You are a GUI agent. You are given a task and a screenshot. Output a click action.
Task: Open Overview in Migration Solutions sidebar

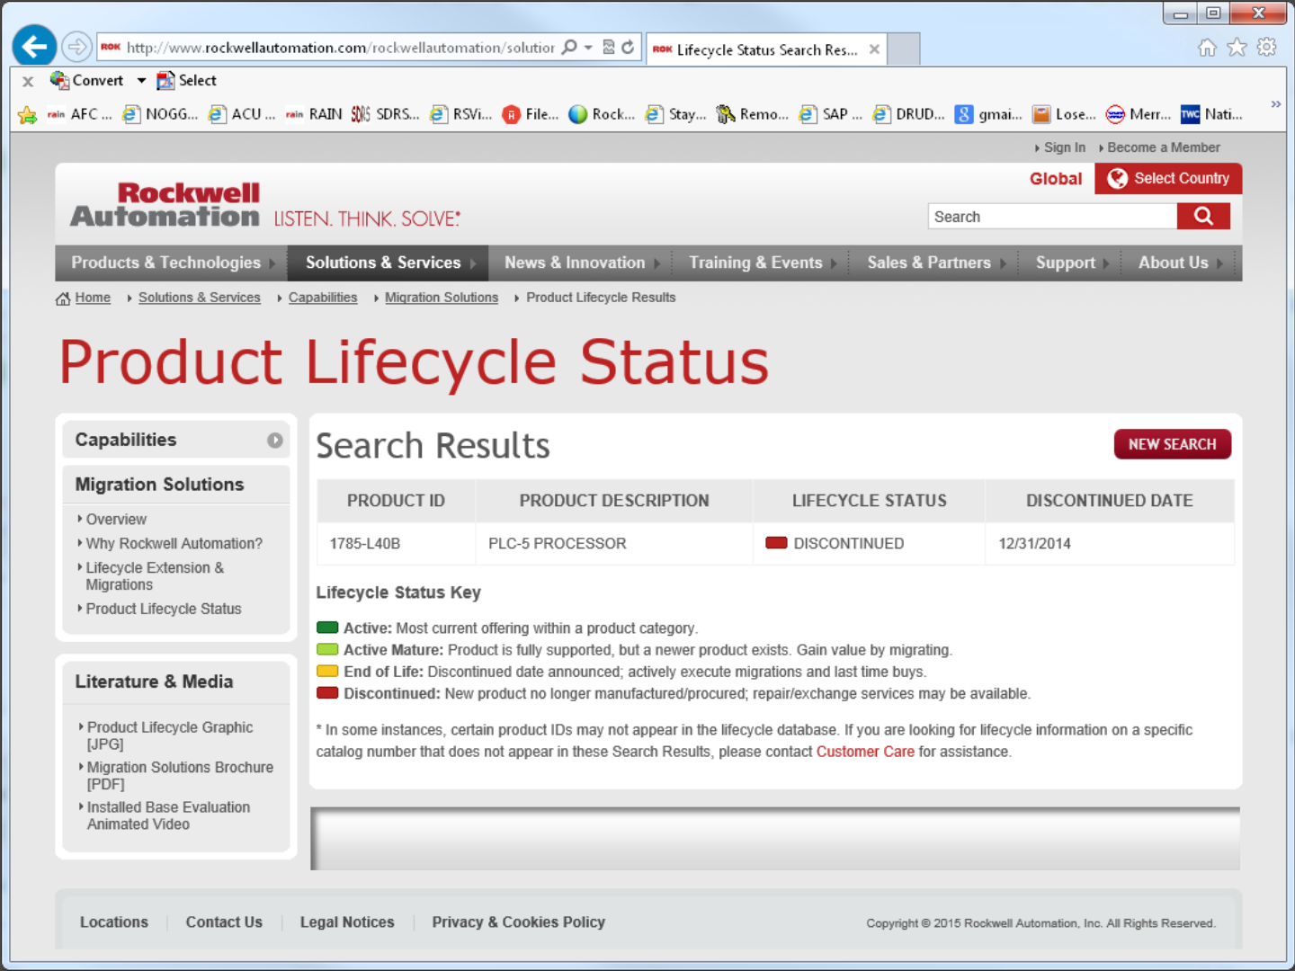(x=116, y=520)
